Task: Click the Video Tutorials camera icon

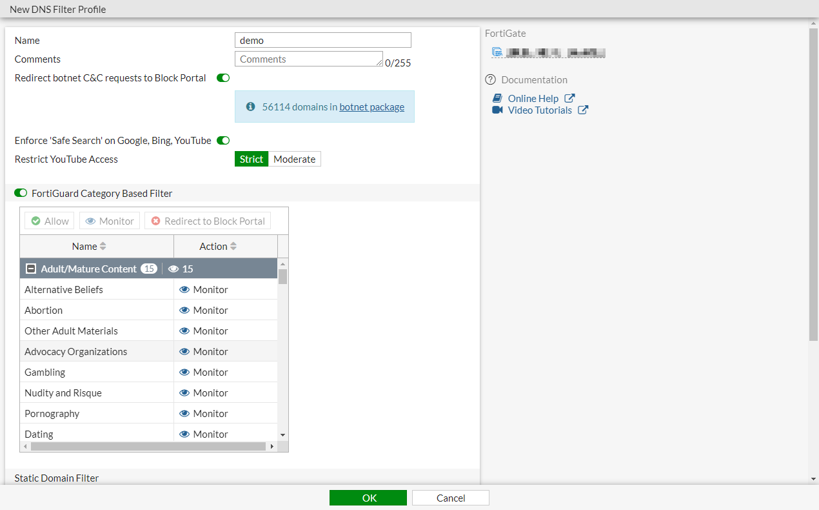Action: click(x=497, y=110)
